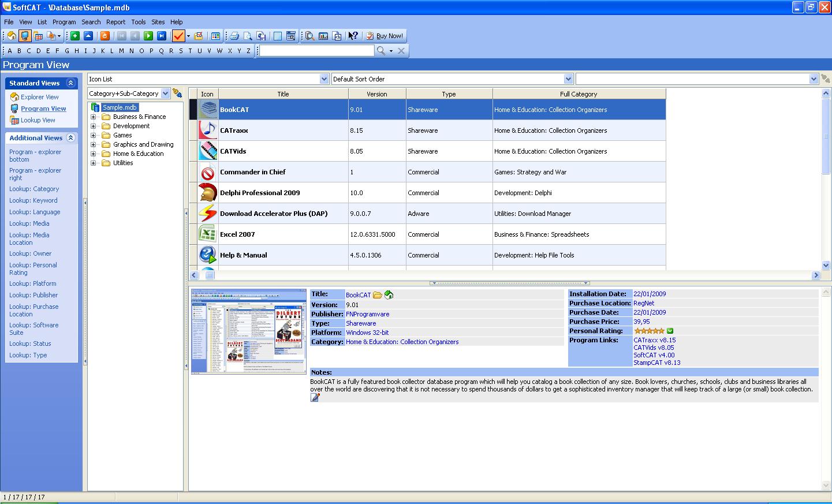Expand the Business & Finance tree node
The image size is (832, 504).
pyautogui.click(x=93, y=117)
